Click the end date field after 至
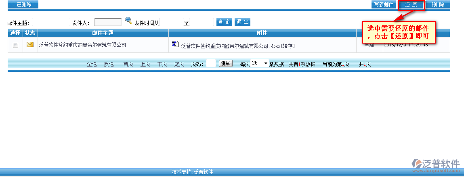This screenshot has width=464, height=177. click(202, 22)
